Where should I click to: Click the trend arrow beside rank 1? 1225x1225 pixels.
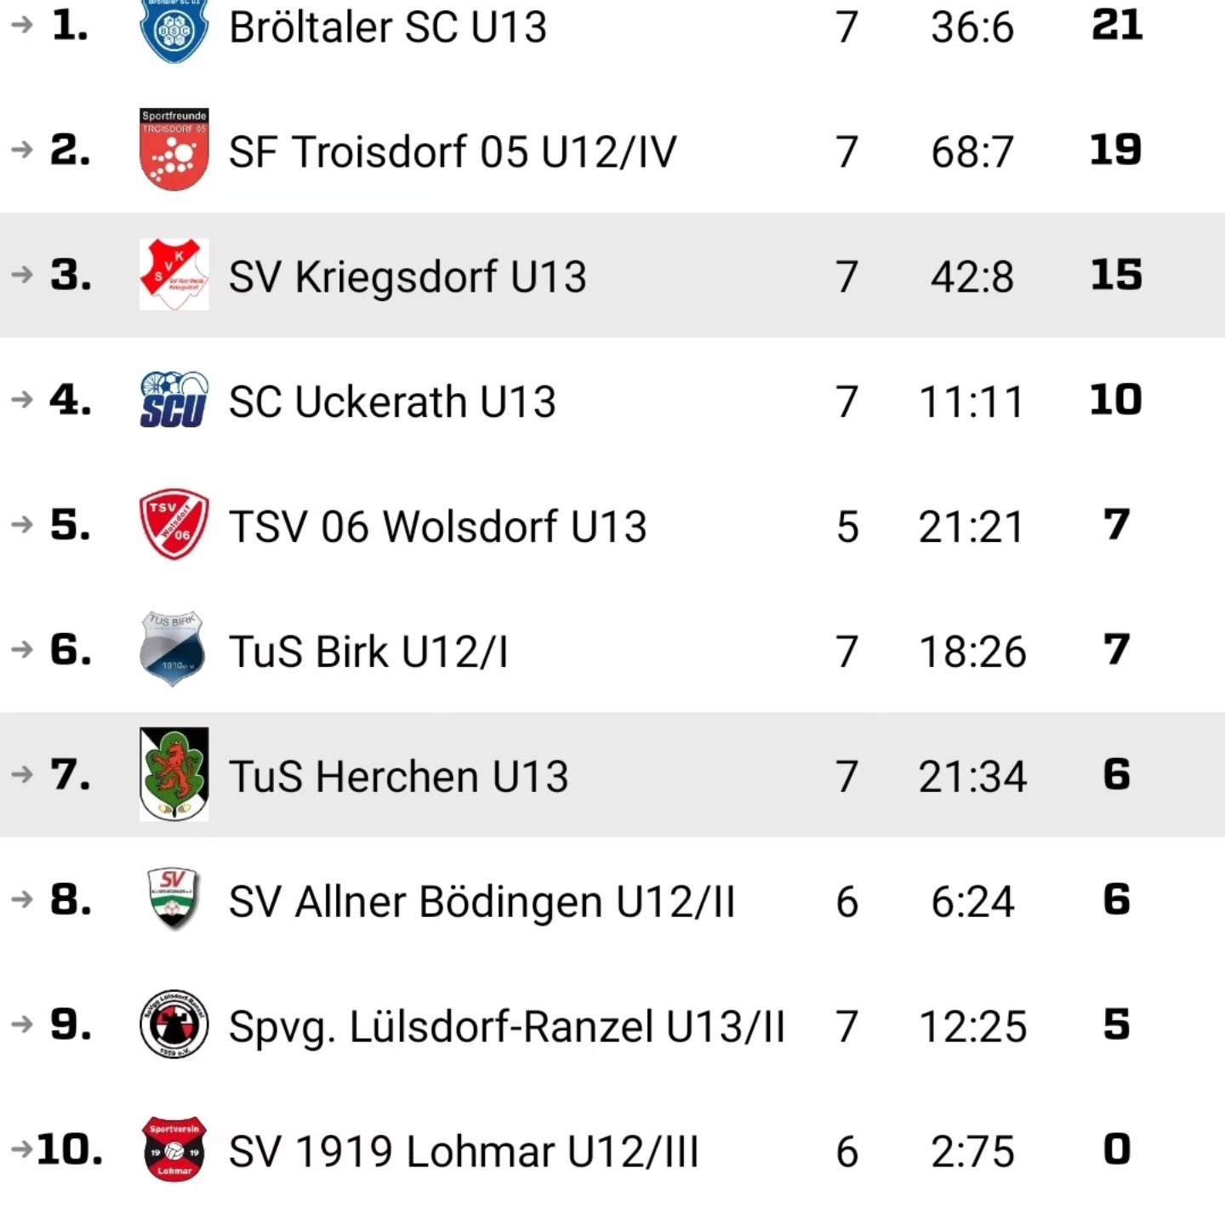click(x=22, y=25)
